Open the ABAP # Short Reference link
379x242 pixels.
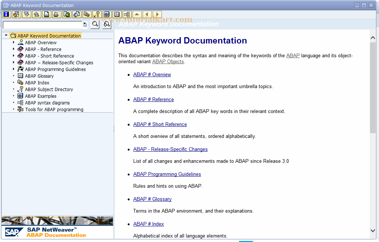[160, 124]
